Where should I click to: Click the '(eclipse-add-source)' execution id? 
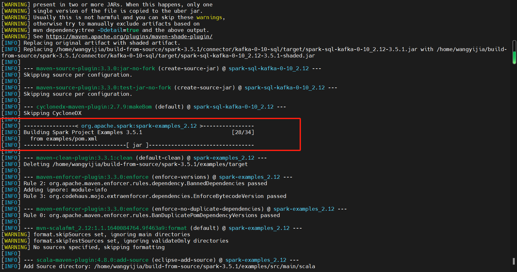[x=184, y=260]
